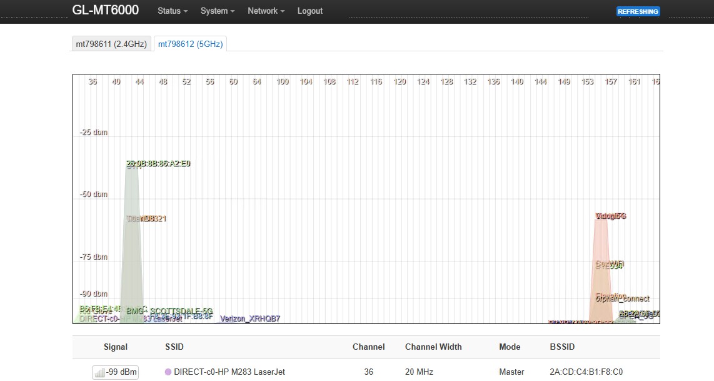Open the GL-MT6000 home link

coord(105,10)
